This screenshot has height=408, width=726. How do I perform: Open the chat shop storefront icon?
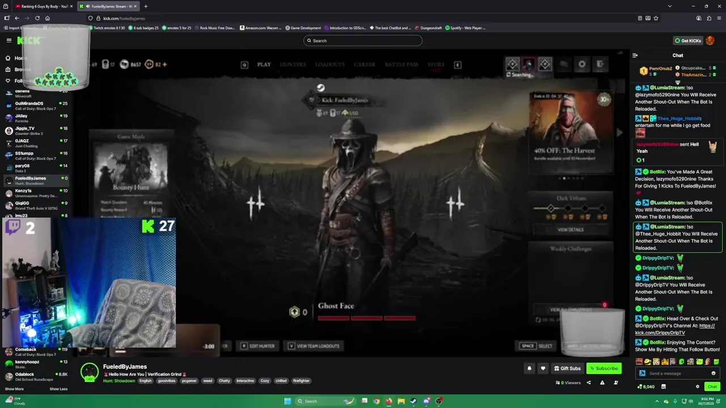(x=663, y=386)
